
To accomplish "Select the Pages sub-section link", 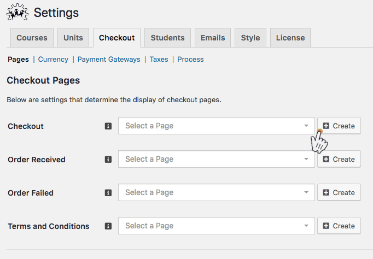I will 18,59.
